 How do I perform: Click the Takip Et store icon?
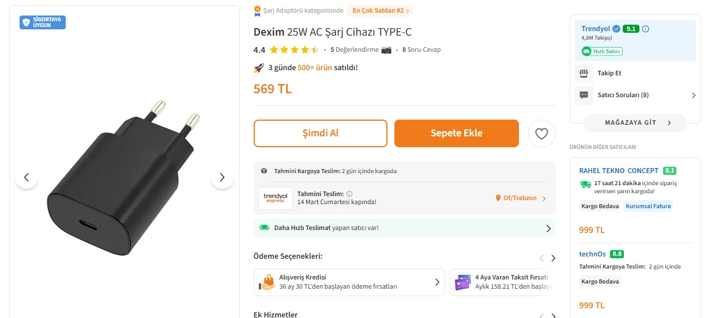coord(583,74)
